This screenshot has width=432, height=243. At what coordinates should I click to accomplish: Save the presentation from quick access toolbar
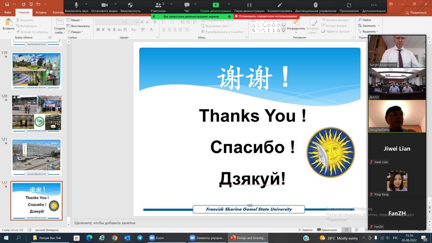tap(7, 4)
